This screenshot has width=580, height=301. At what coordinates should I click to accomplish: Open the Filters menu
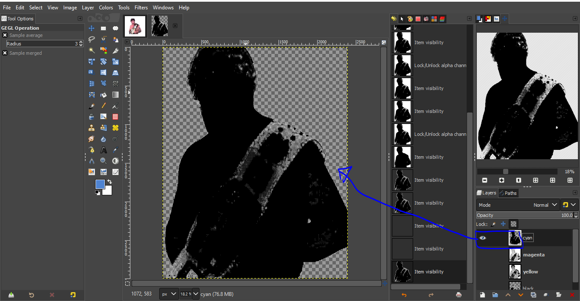pos(141,8)
